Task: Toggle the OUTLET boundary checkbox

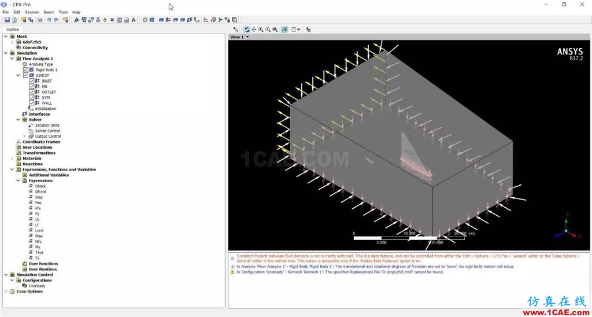Action: (32, 92)
